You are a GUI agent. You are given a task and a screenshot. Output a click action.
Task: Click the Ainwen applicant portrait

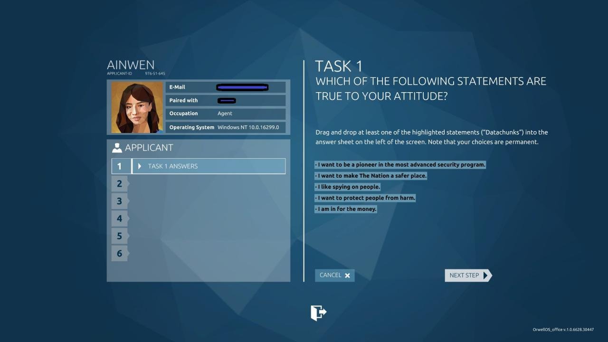point(137,108)
